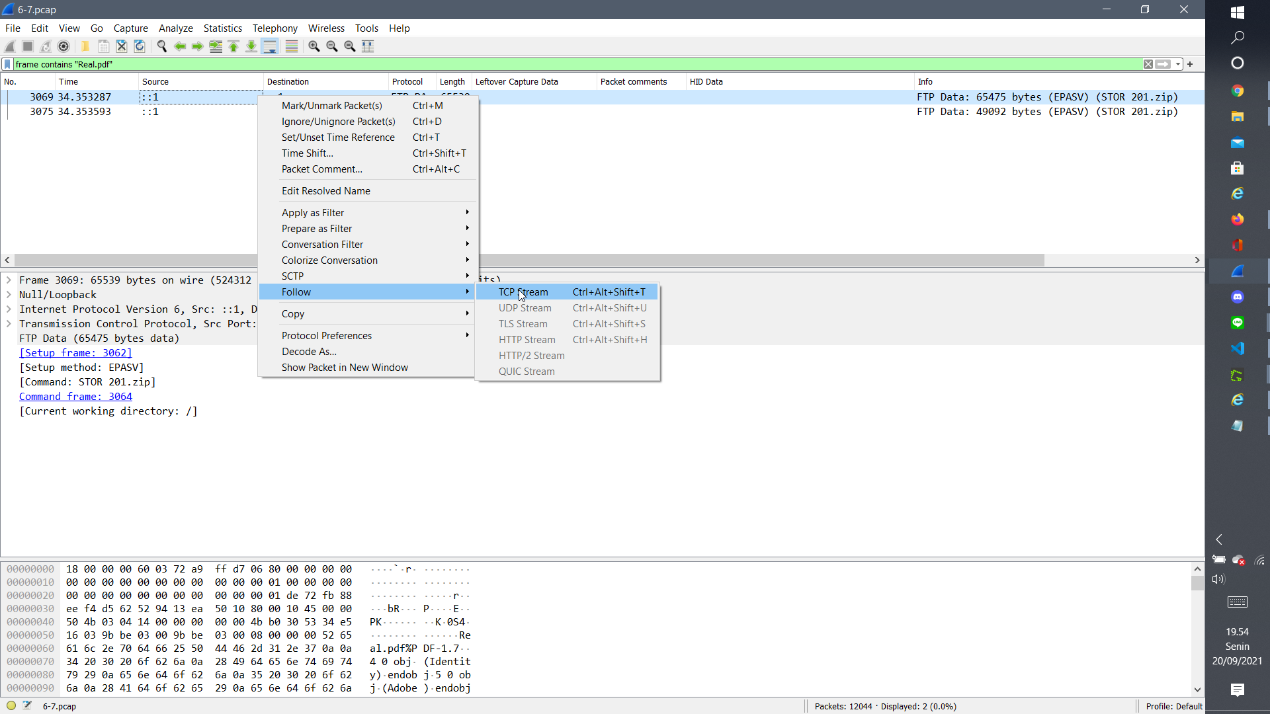This screenshot has width=1270, height=714.
Task: Expand the Protocol Preferences submenu
Action: point(367,336)
